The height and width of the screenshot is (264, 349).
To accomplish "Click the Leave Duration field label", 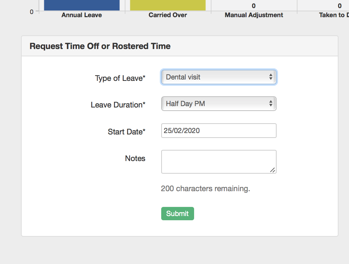I will coord(118,105).
